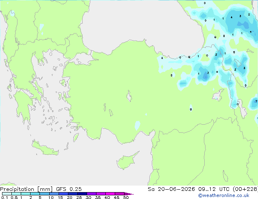Click the over-50 mm arrow tip
258x199 pixels.
129,194
